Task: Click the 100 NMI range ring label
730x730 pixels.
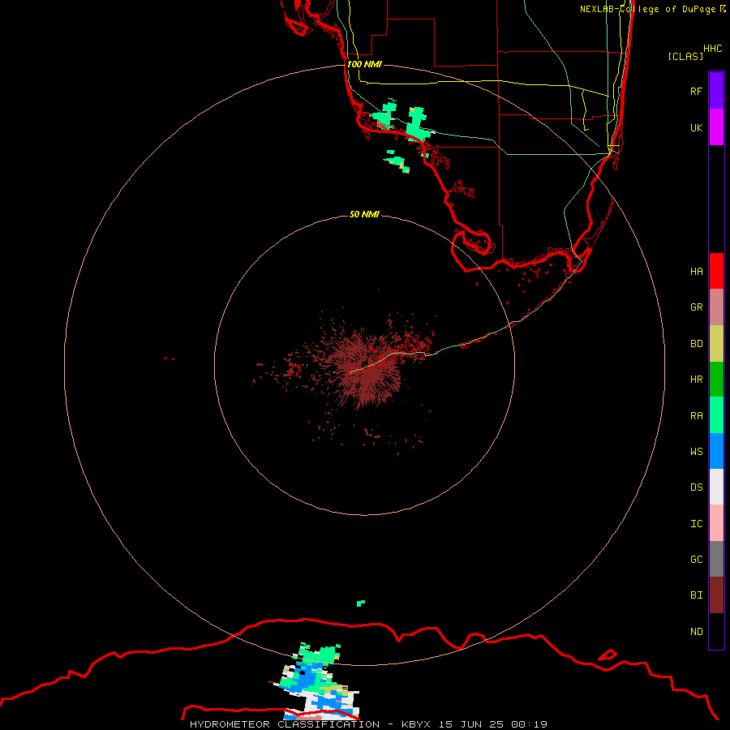Action: [x=364, y=64]
